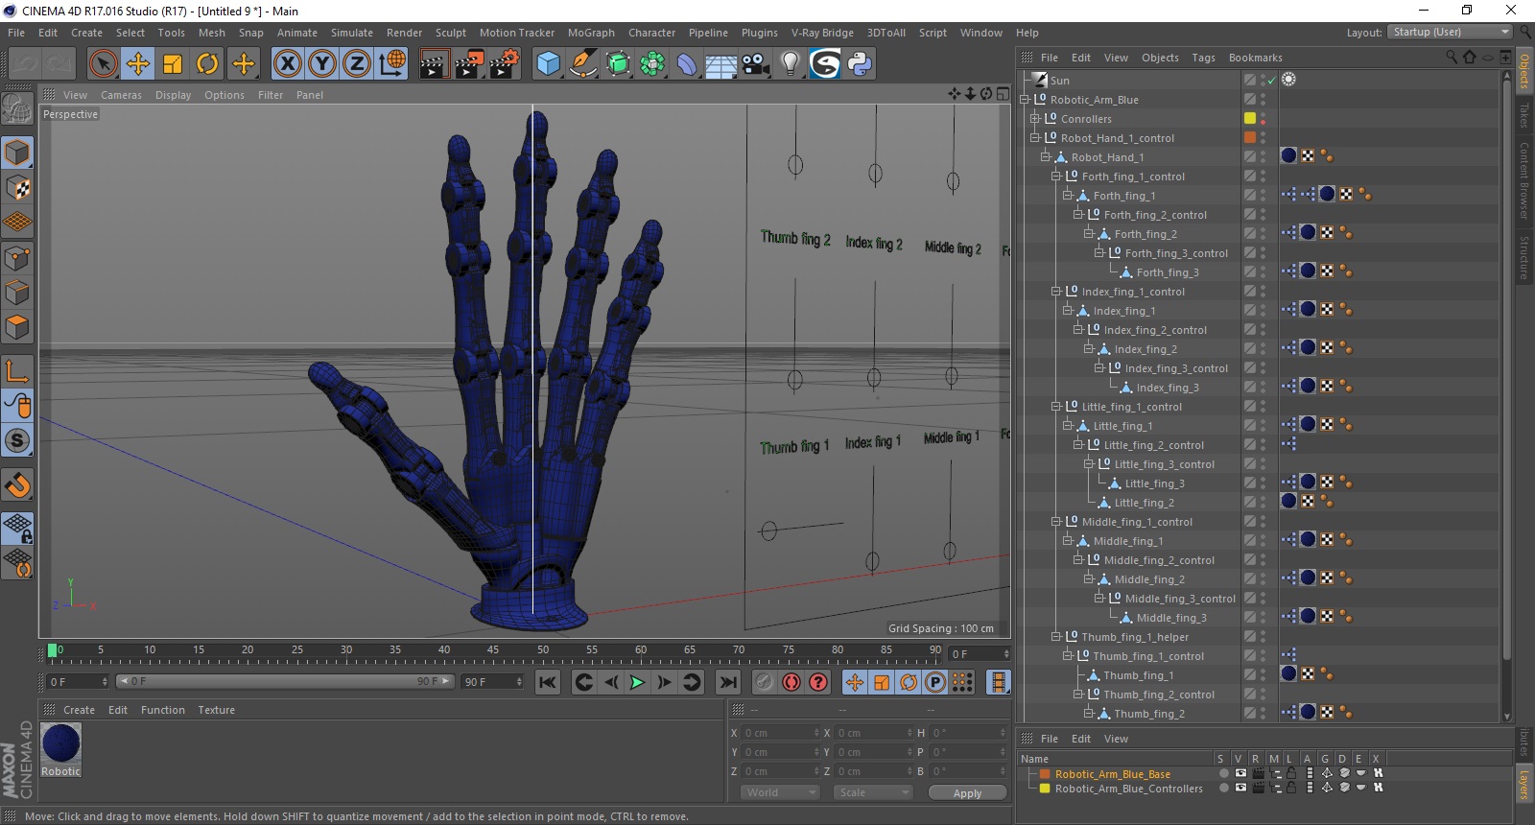Toggle solo for Robotic_Arm_Blue_Base layer
Viewport: 1535px width, 825px height.
click(1223, 773)
